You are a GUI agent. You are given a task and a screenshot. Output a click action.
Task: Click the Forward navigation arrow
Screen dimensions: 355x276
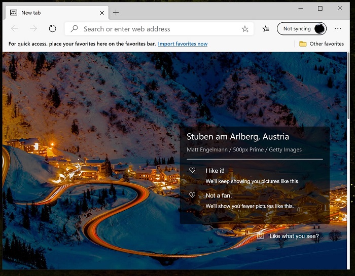(x=33, y=29)
